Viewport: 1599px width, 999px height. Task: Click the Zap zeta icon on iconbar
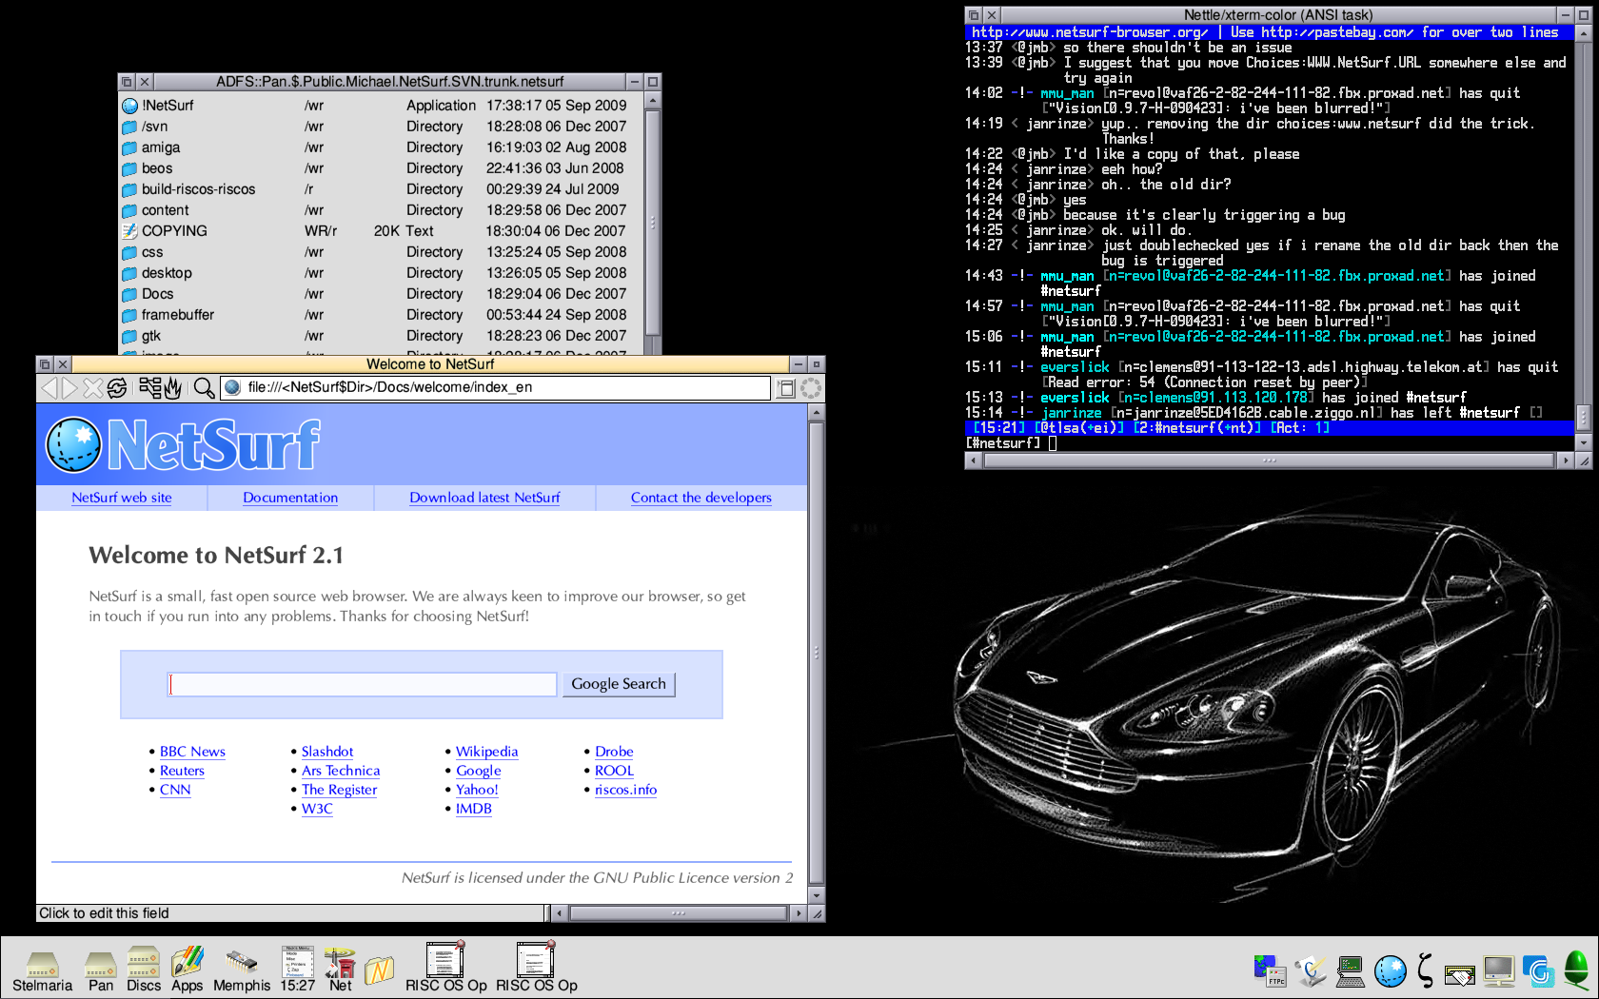click(x=1425, y=970)
